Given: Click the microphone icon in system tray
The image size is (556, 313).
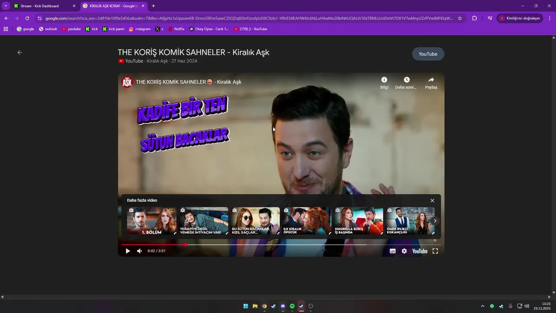Looking at the screenshot, I should pyautogui.click(x=510, y=306).
